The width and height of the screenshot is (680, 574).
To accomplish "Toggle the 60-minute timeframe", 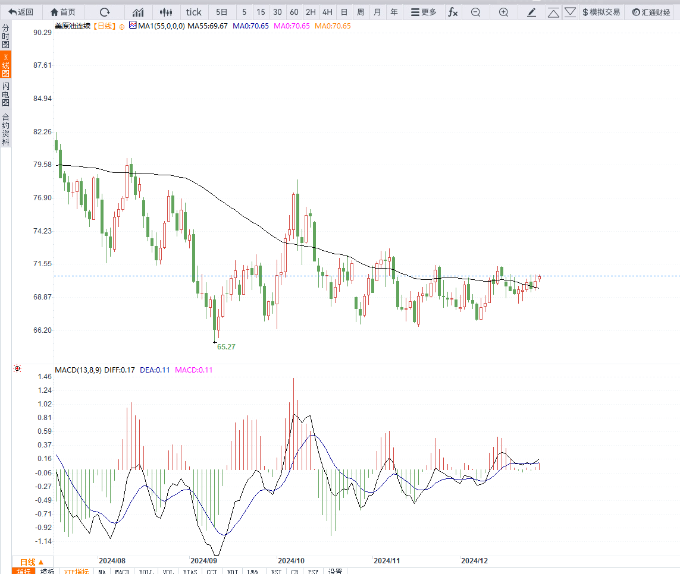I will [x=294, y=12].
